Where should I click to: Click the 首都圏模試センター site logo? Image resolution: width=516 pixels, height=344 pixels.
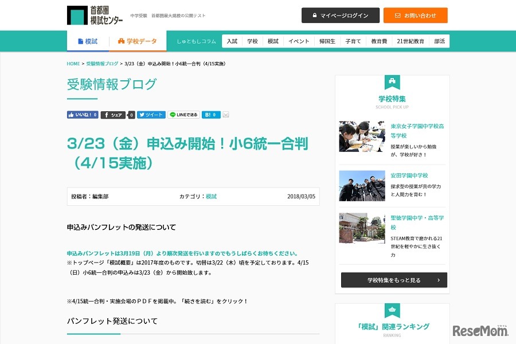[x=95, y=15]
